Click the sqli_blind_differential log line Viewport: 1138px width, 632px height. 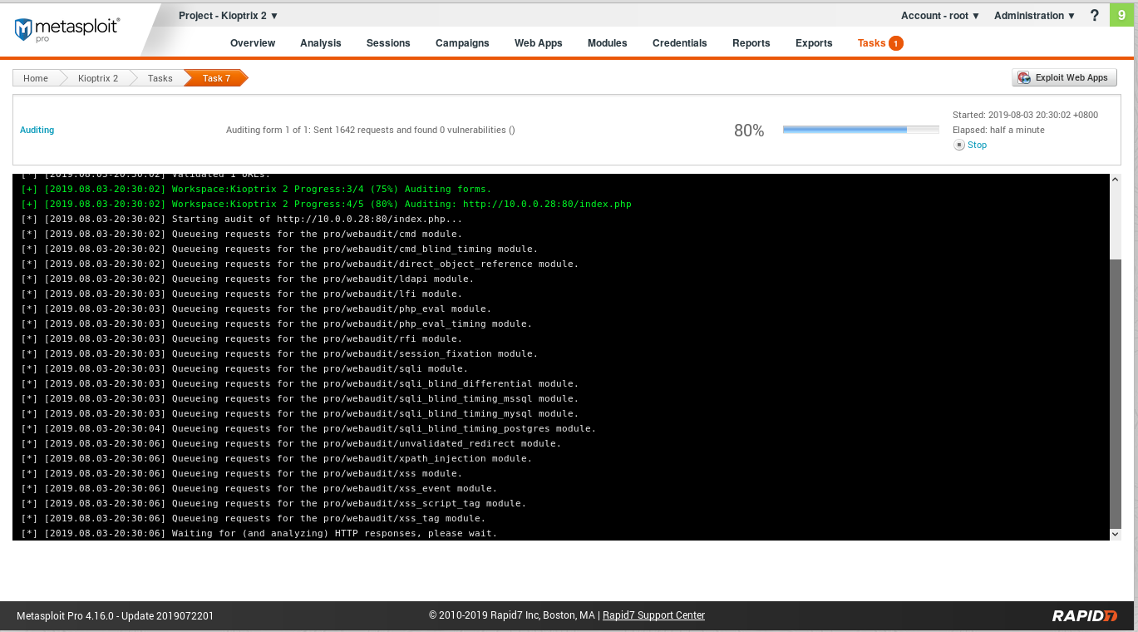coord(300,383)
